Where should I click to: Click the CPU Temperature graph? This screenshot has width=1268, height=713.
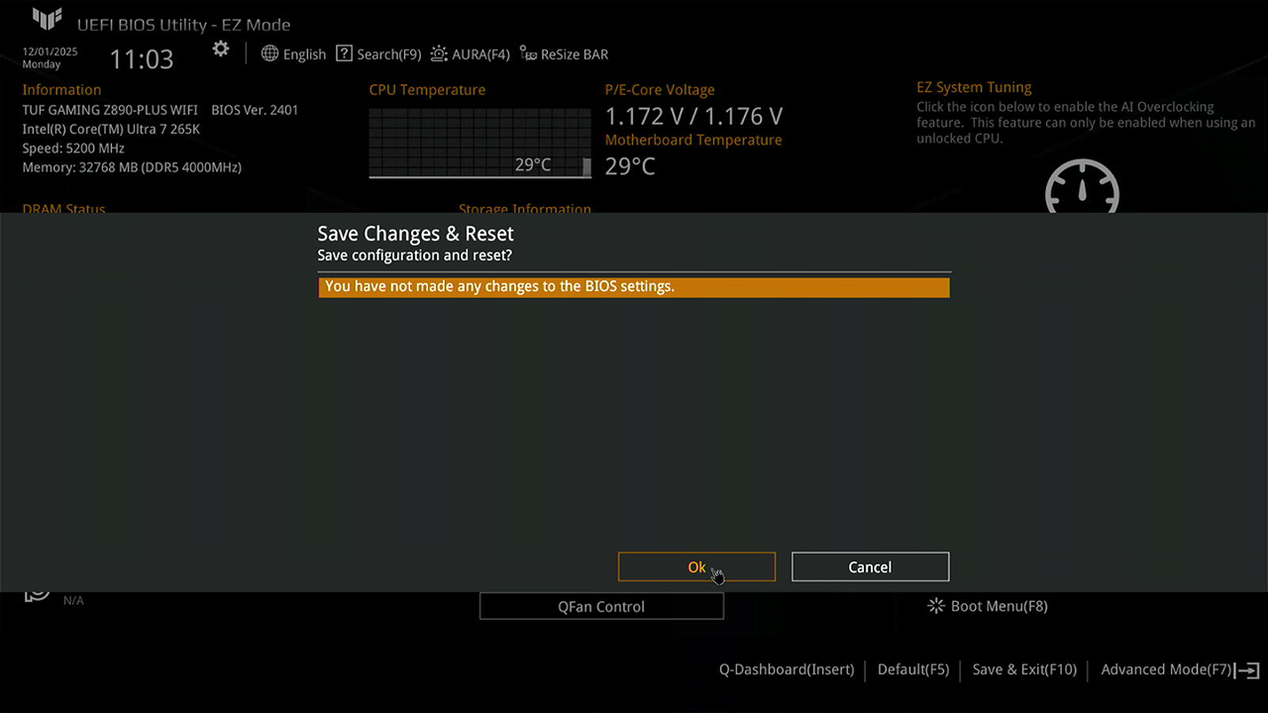click(x=479, y=143)
